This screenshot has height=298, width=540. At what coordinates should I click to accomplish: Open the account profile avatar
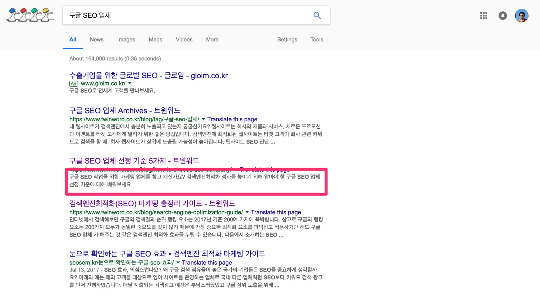[x=522, y=16]
